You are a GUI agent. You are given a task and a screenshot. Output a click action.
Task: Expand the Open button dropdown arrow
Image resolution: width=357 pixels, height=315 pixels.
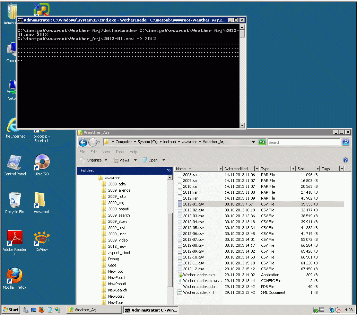[x=164, y=160]
